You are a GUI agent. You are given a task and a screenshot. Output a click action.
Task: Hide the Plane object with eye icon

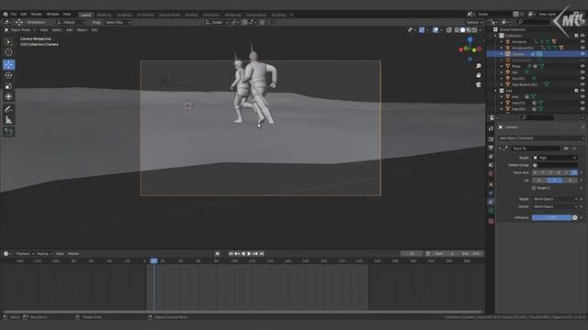pyautogui.click(x=582, y=66)
